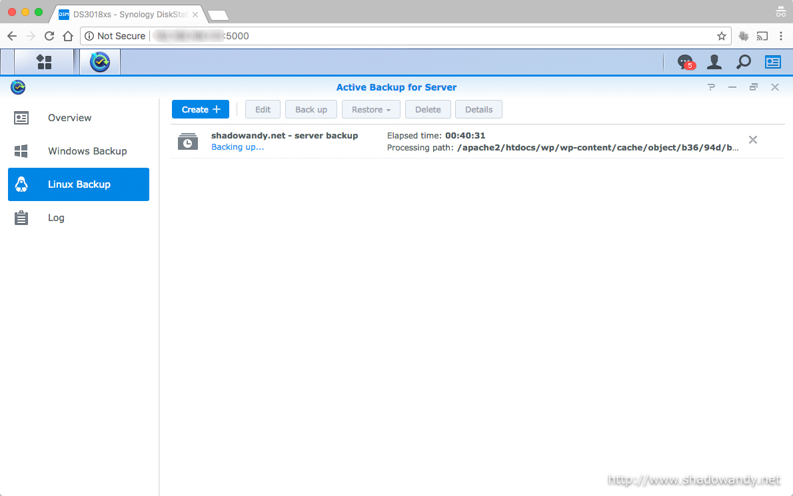Open DSM search magnifier icon
The image size is (793, 496).
[x=744, y=62]
